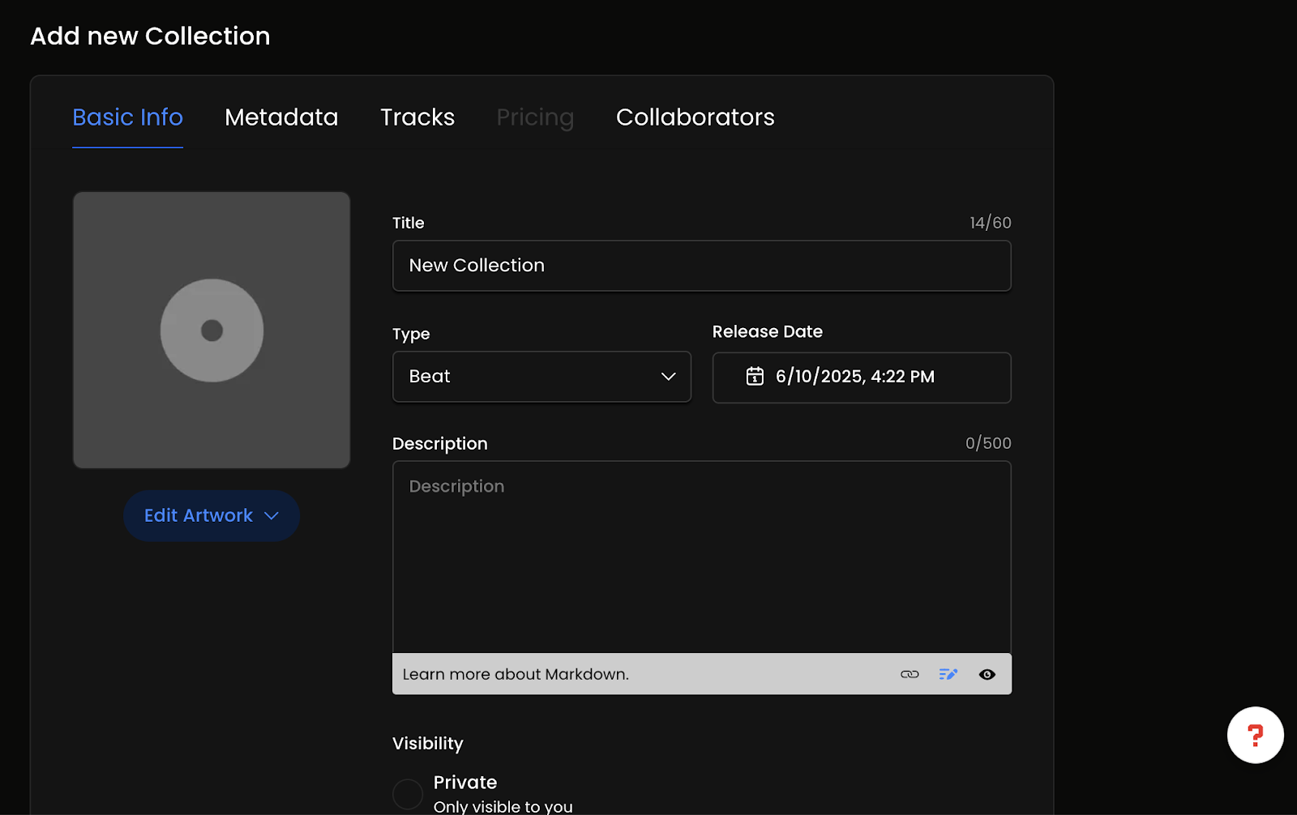Click the link icon in the Markdown toolbar

(910, 674)
